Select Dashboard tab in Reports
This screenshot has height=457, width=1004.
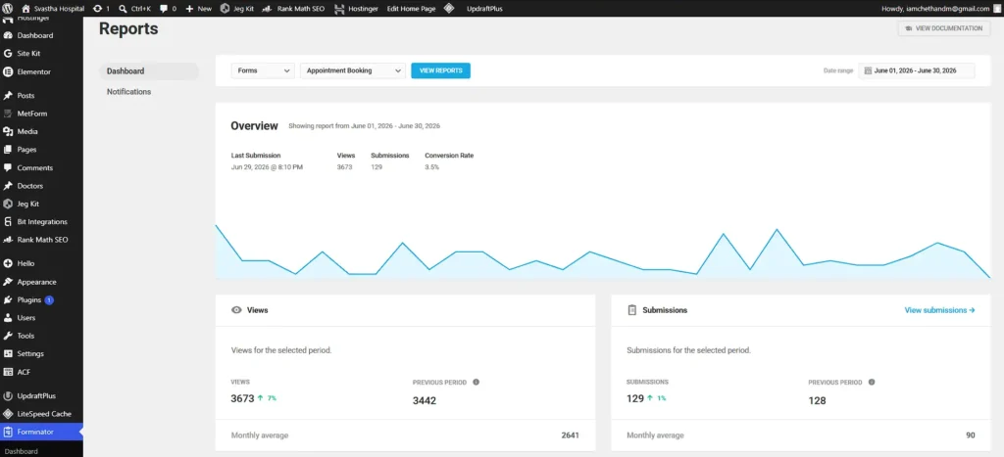tap(149, 71)
